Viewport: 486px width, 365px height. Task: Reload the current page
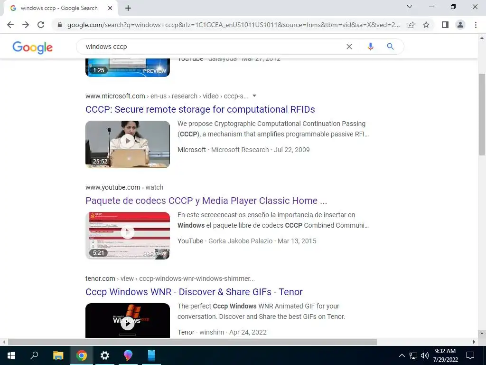[x=41, y=25]
